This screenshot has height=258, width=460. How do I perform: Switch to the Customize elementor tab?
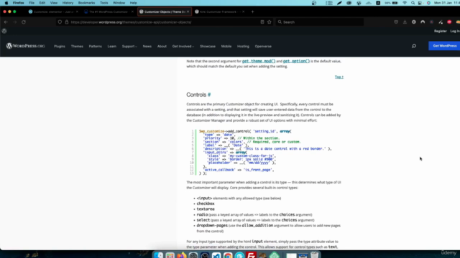click(x=53, y=11)
